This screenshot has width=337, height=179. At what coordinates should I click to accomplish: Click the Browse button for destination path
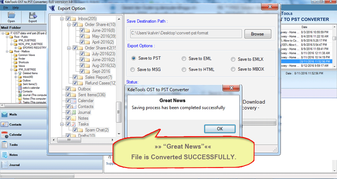click(x=257, y=34)
